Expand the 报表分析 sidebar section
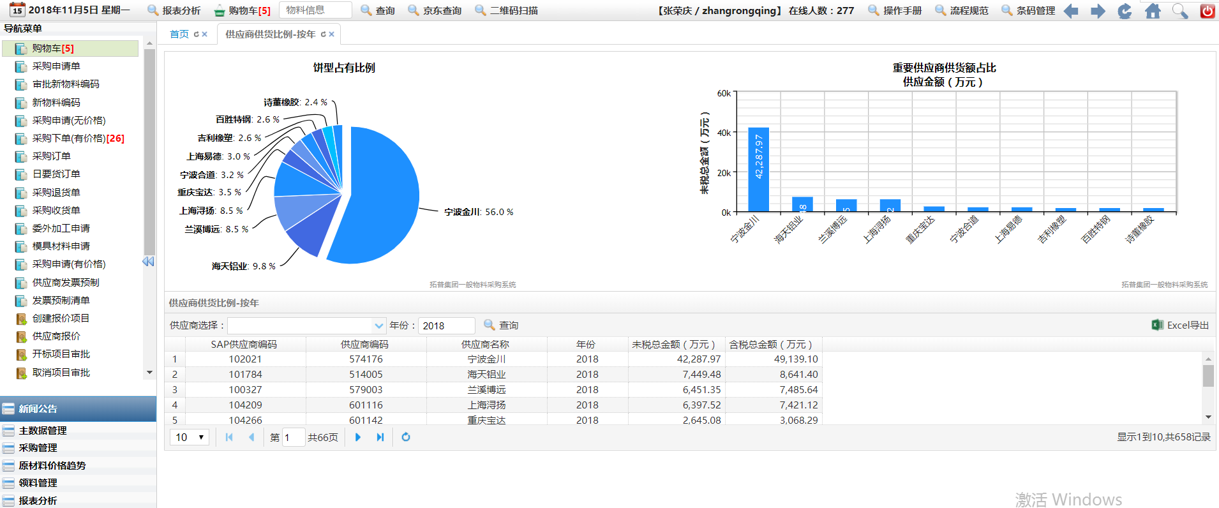 pos(78,501)
